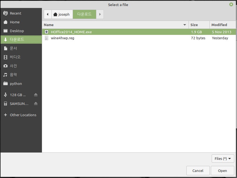The width and height of the screenshot is (237, 178).
Task: Sort files by Size column
Action: click(x=199, y=25)
